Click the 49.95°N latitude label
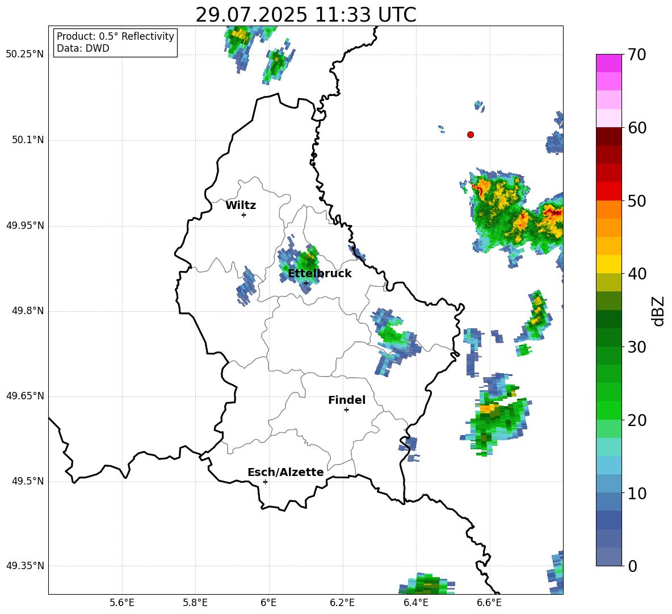 click(x=25, y=225)
